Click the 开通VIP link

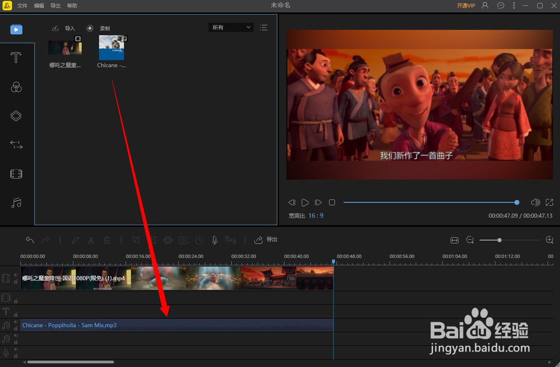click(466, 6)
